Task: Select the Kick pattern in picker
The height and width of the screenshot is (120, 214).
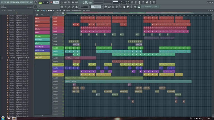Action: [x=42, y=18]
